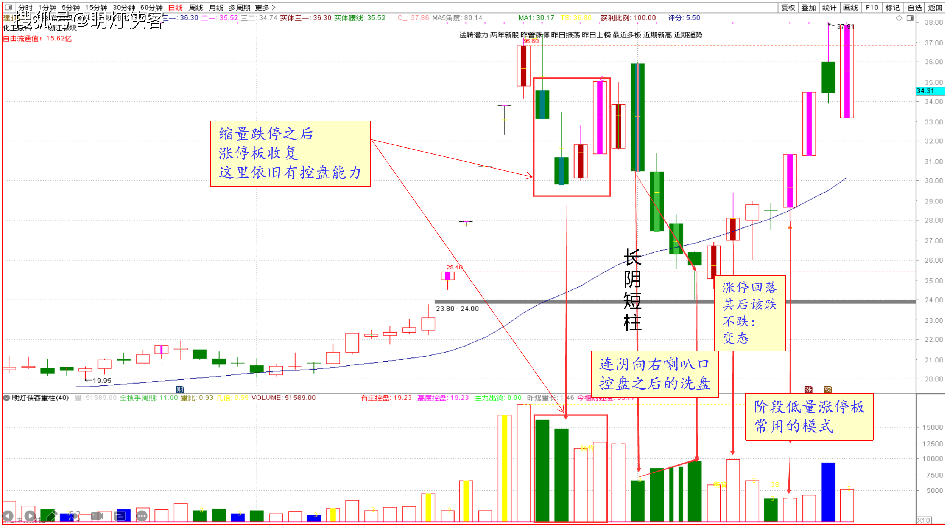Click the 昨日振荡 tag
The height and width of the screenshot is (526, 947).
point(565,35)
